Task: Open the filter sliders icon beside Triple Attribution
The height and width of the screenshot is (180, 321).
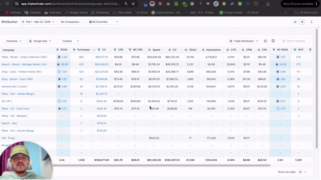Action: click(x=265, y=41)
